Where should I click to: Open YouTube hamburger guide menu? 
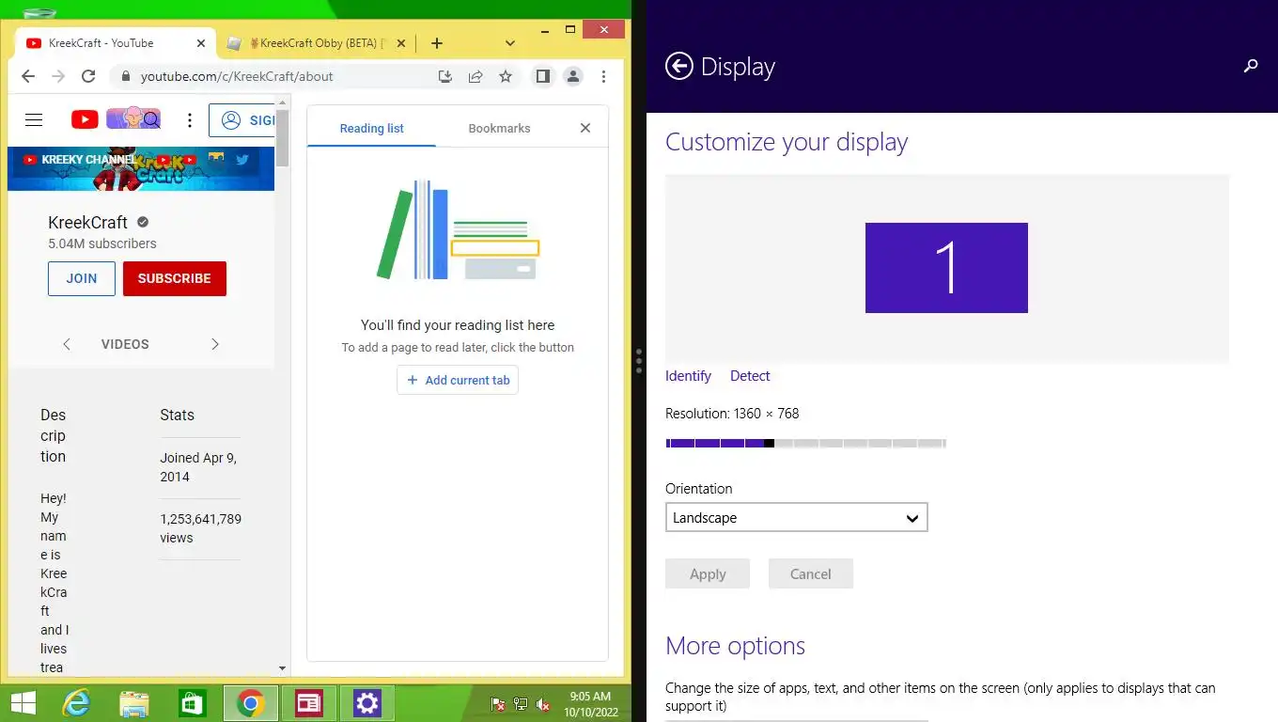pyautogui.click(x=34, y=119)
